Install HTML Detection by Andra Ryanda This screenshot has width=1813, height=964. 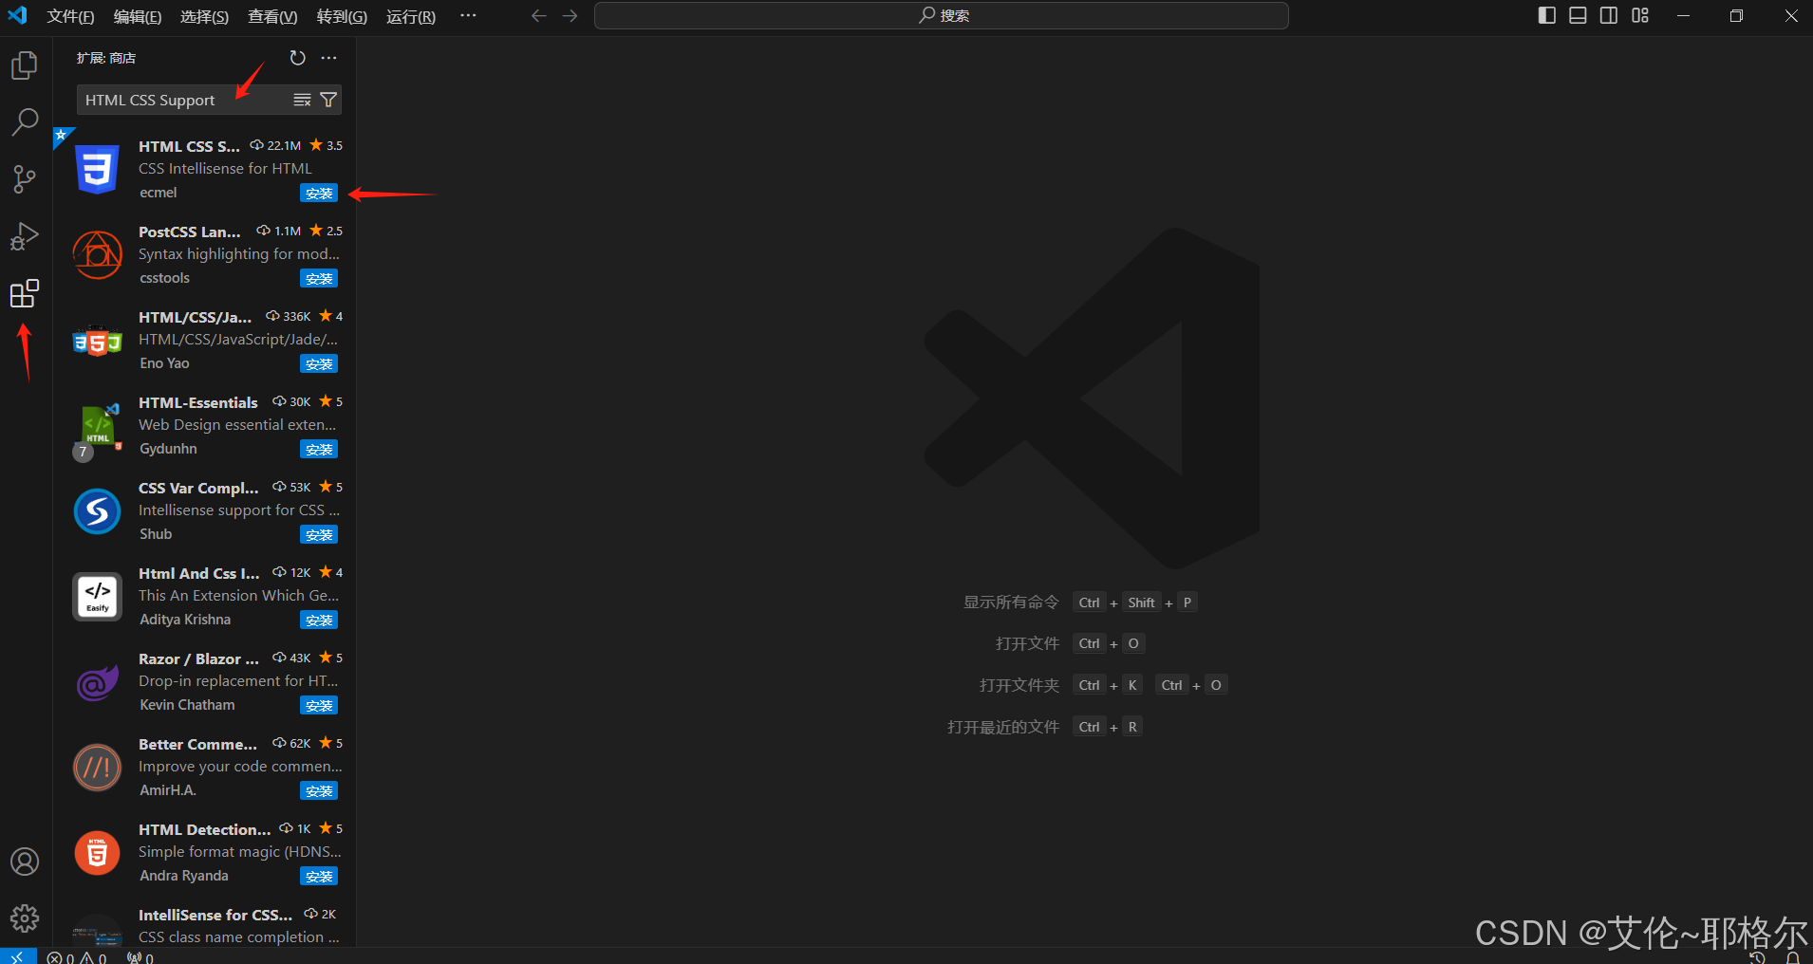pyautogui.click(x=319, y=877)
